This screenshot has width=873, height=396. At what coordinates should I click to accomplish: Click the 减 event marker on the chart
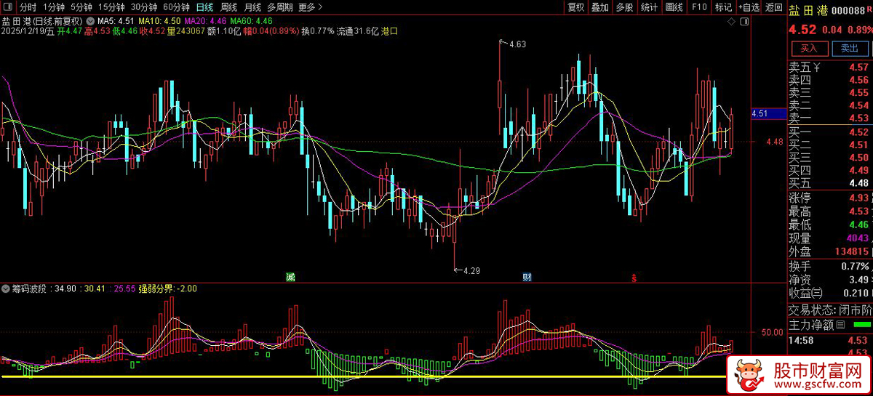(x=290, y=277)
